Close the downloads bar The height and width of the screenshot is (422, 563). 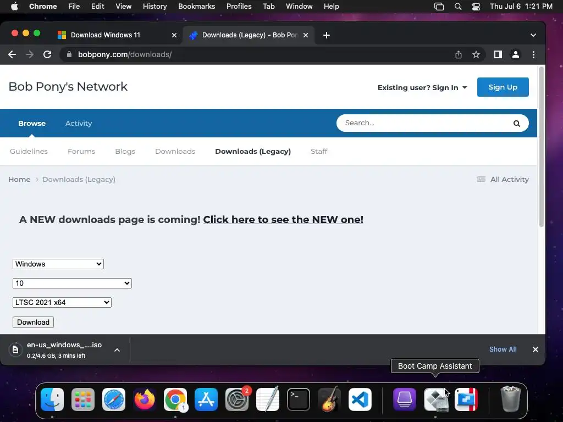tap(535, 349)
